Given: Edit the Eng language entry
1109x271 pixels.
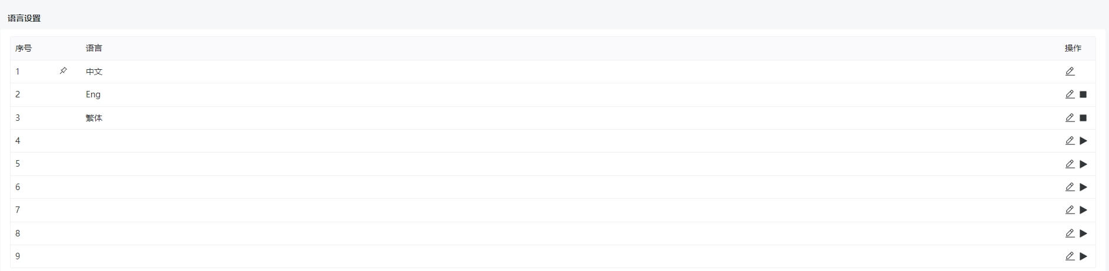Looking at the screenshot, I should [1070, 94].
